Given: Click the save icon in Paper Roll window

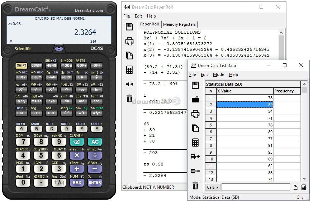Looking at the screenshot, I should [129, 27].
